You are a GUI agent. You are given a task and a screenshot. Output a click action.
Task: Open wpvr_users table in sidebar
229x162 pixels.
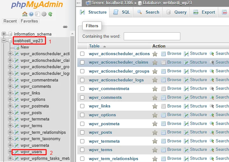click(31, 152)
